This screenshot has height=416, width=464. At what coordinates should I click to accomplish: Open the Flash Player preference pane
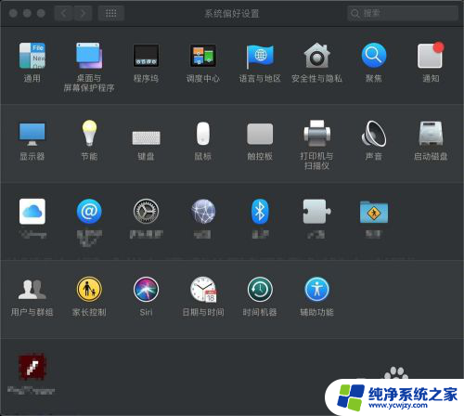click(32, 367)
